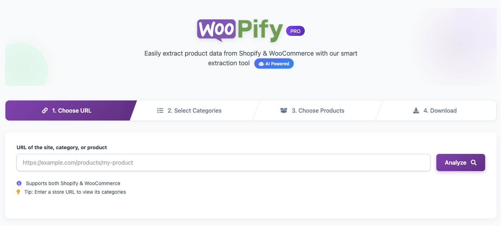Click the blue info circle icon
Screen dimensions: 501x226
coord(19,183)
